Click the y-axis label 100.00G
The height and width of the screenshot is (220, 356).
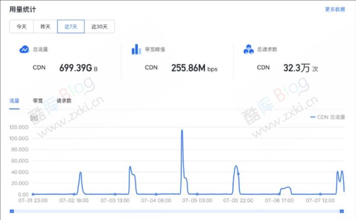(19, 138)
